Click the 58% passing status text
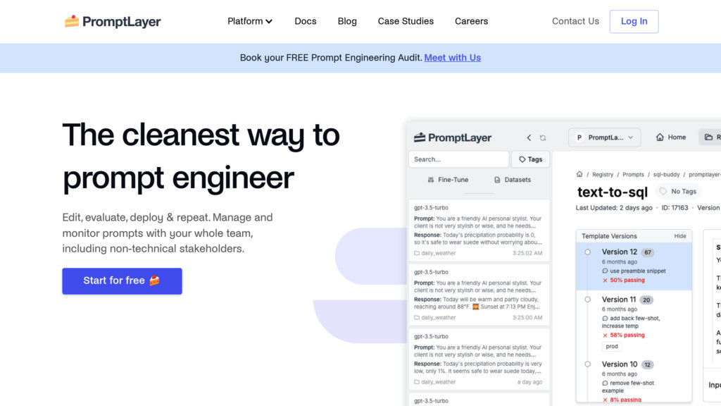The height and width of the screenshot is (406, 721). click(627, 335)
